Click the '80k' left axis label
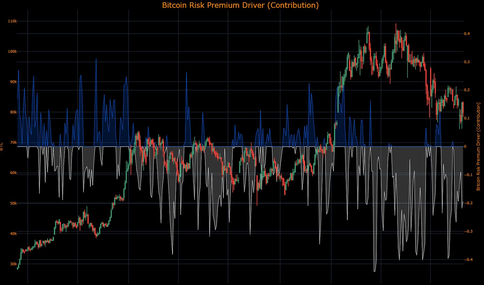The image size is (484, 285). (13, 112)
